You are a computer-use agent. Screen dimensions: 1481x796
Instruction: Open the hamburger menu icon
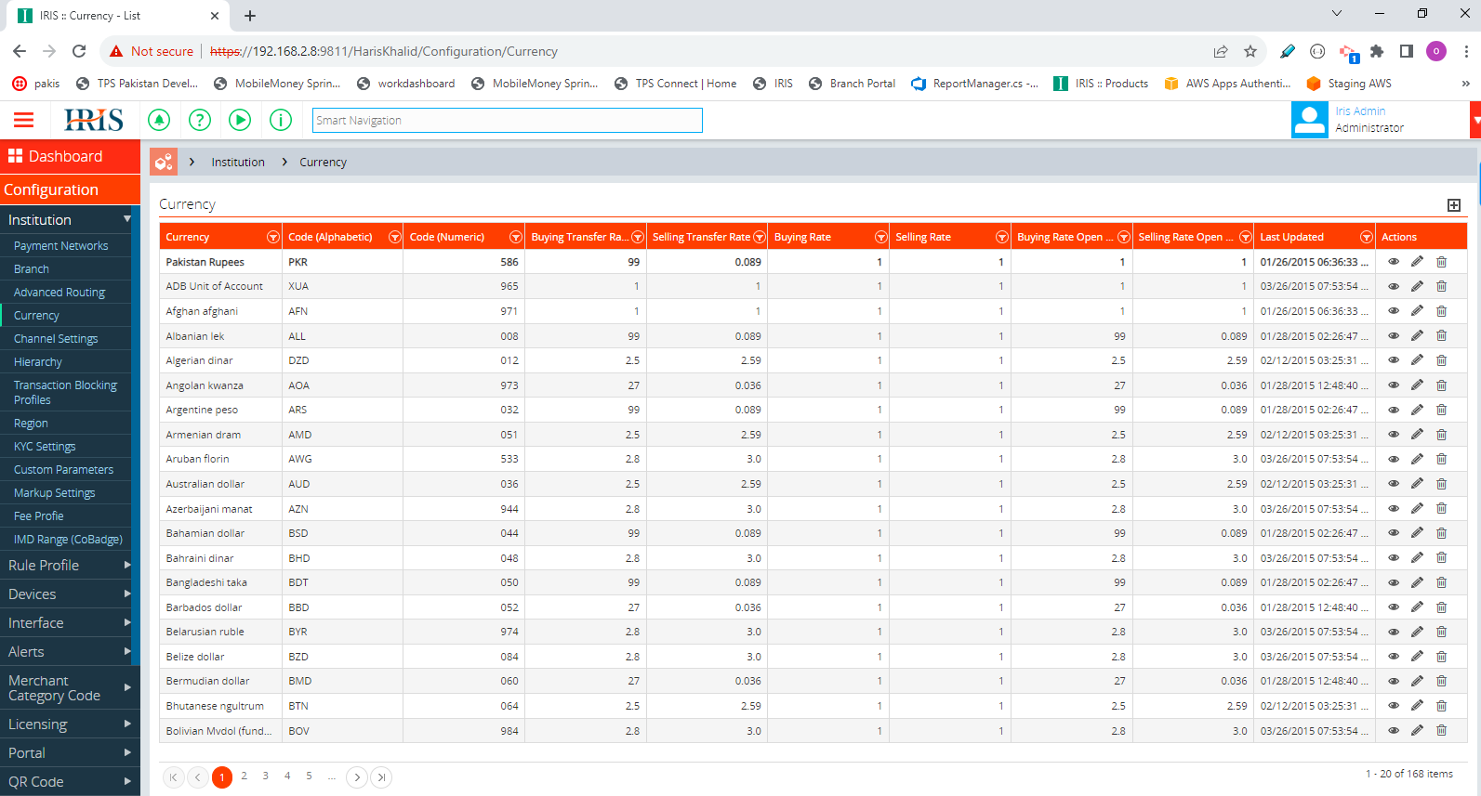click(23, 120)
